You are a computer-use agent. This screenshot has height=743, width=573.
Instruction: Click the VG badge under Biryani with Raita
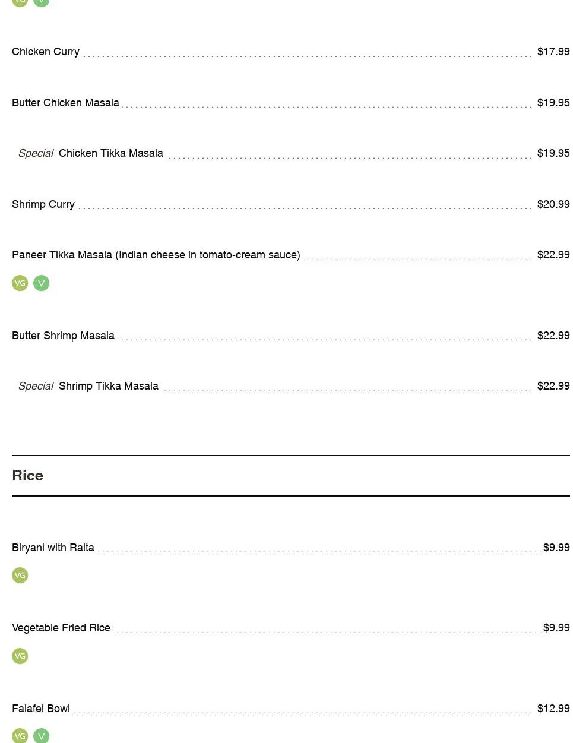point(20,576)
